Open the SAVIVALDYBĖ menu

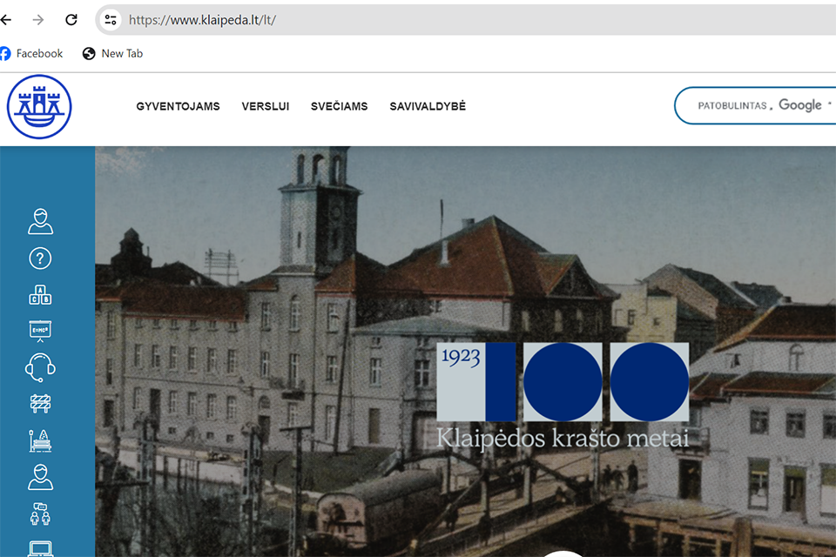pyautogui.click(x=428, y=107)
